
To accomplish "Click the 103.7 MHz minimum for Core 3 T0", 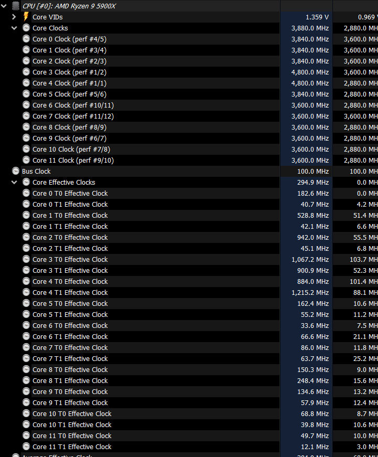I will pyautogui.click(x=364, y=260).
